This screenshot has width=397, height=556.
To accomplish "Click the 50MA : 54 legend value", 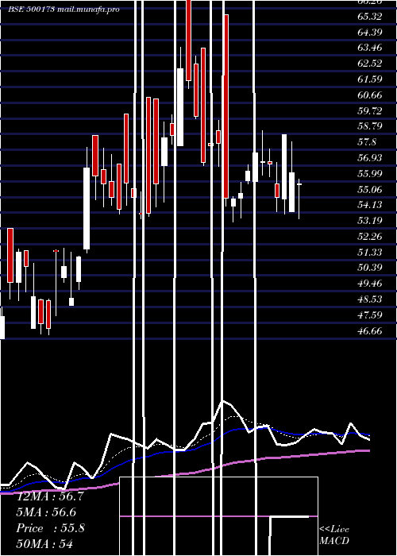I will click(x=44, y=544).
